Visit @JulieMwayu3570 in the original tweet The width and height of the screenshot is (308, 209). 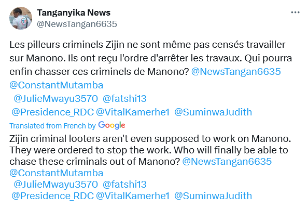[x=56, y=98]
